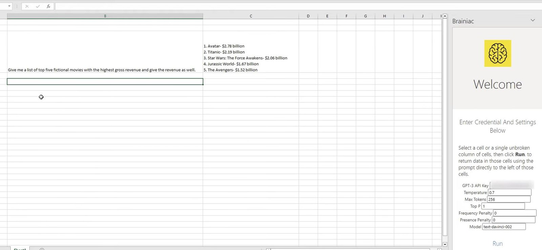The height and width of the screenshot is (250, 542).
Task: Click inside the formula bar input
Action: (x=298, y=6)
